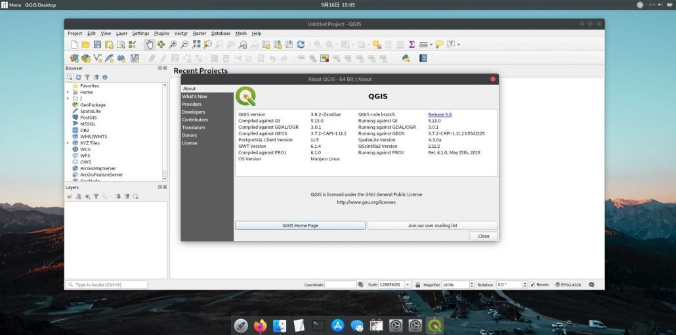676x335 pixels.
Task: Open project using yellow folder icon
Action: (x=86, y=45)
